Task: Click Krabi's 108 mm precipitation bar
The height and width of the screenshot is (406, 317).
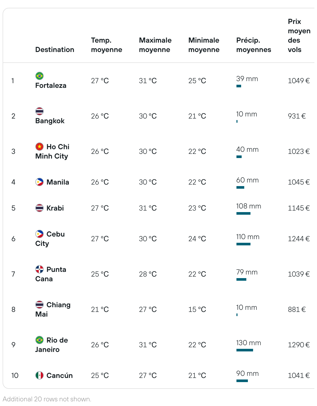Action: pos(243,213)
